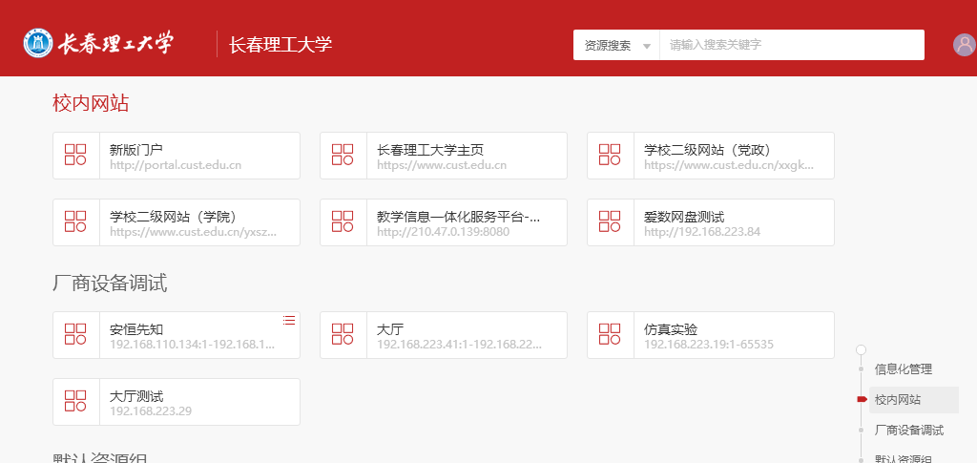Jump to 信息化管理 in side navigation

pyautogui.click(x=903, y=368)
